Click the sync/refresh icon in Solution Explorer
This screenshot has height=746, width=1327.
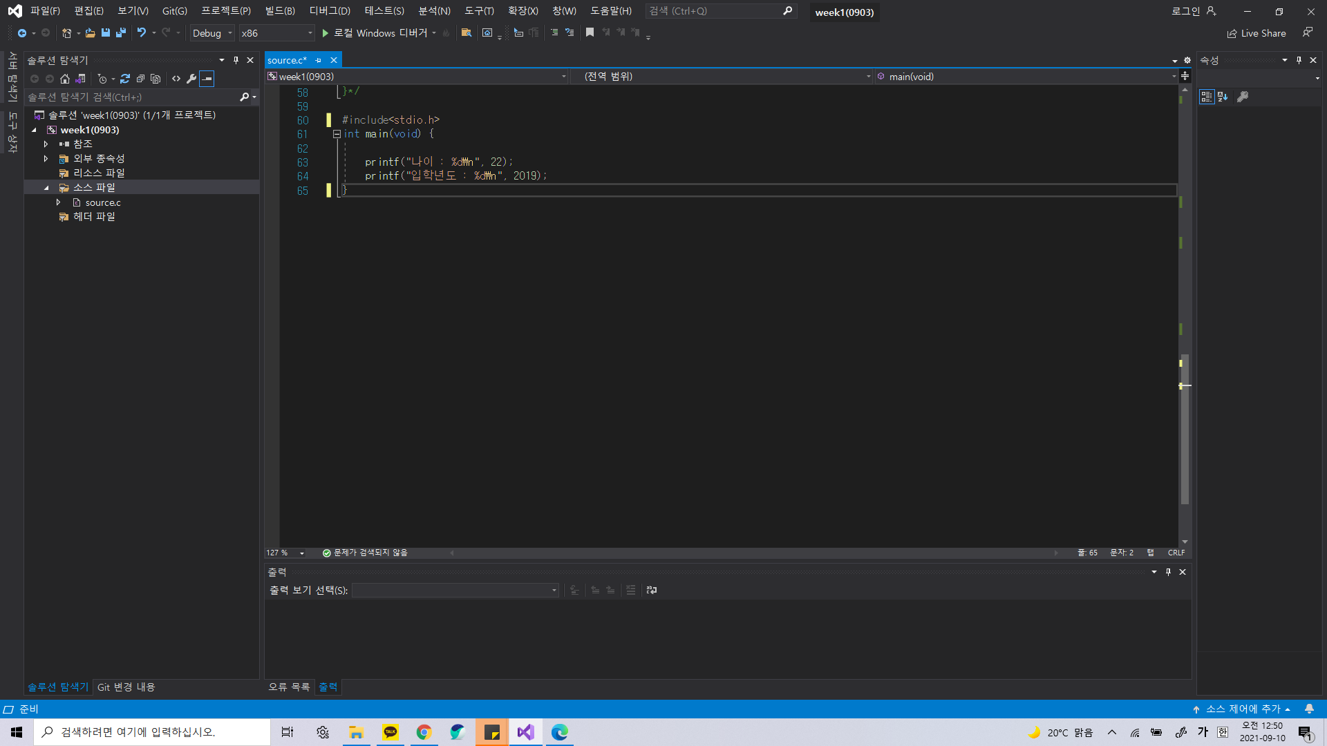(x=125, y=79)
